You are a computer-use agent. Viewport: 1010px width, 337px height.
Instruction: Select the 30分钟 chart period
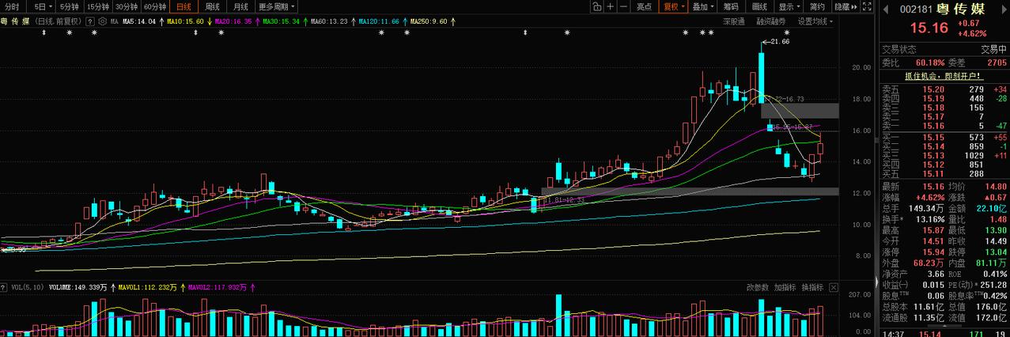[127, 6]
